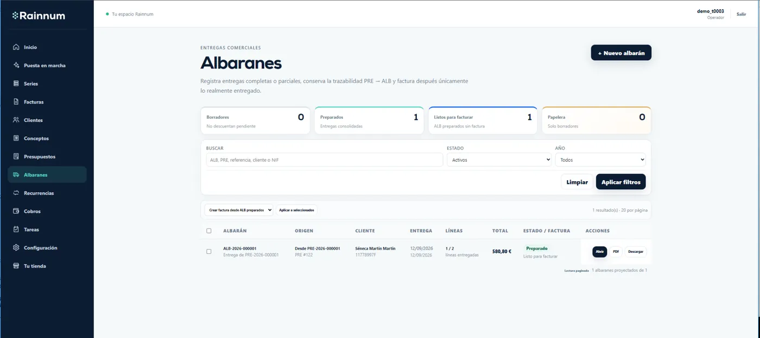
Task: Click the Preparados summary card
Action: (x=369, y=120)
